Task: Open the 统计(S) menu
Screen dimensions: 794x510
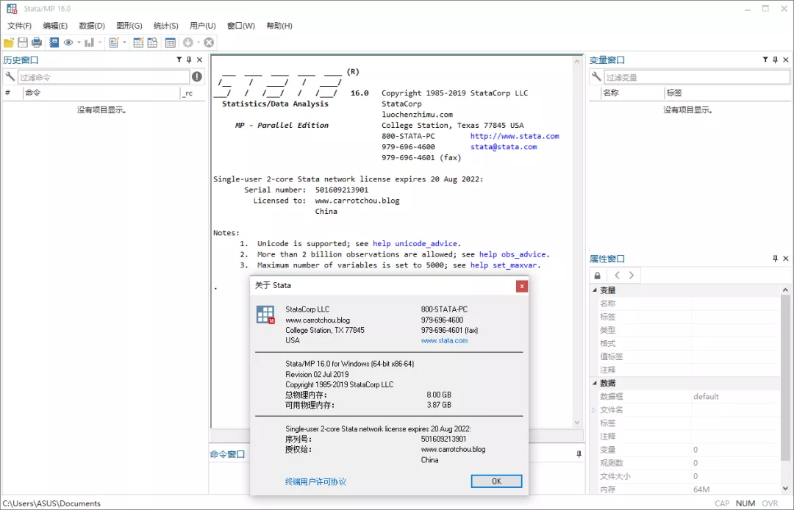Action: click(166, 26)
